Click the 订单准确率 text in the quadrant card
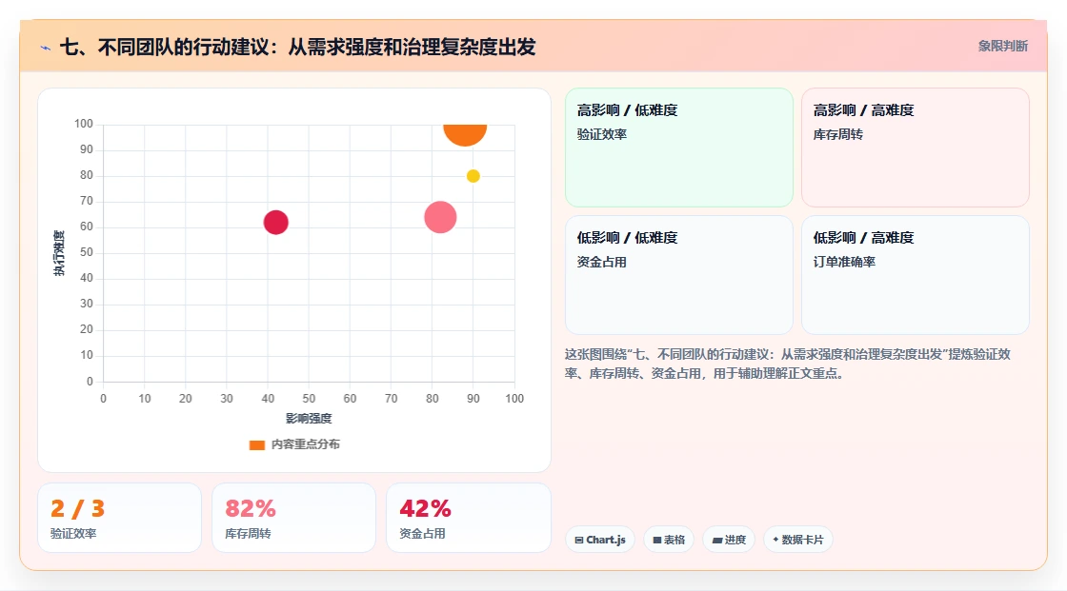Image resolution: width=1067 pixels, height=591 pixels. [844, 262]
